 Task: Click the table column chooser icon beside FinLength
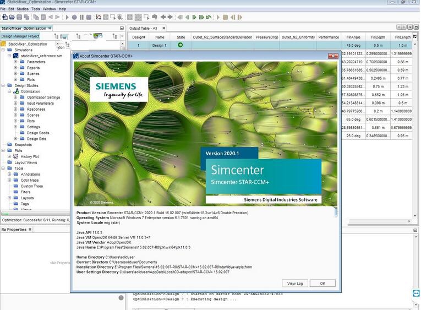(x=415, y=37)
